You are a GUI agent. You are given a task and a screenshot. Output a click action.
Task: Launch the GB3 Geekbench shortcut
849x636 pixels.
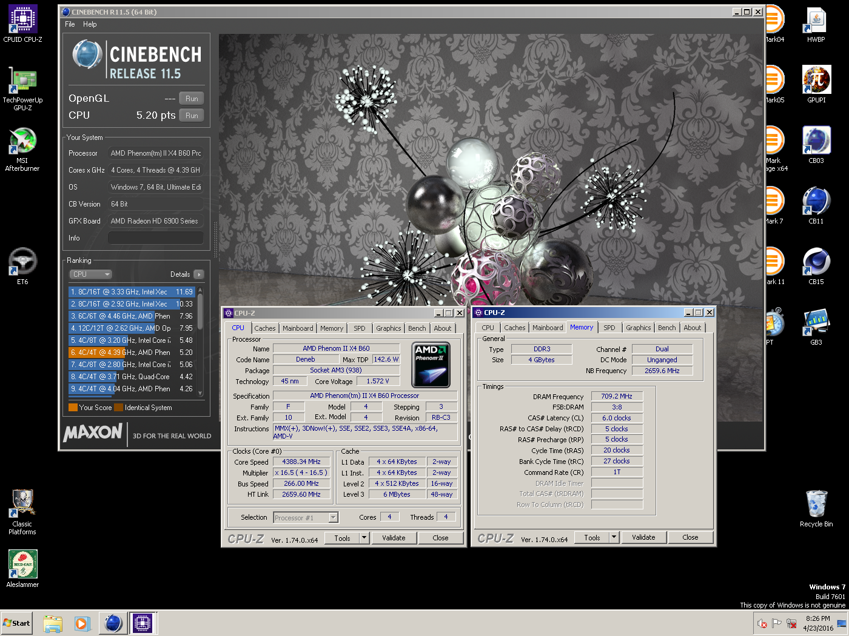pos(816,327)
